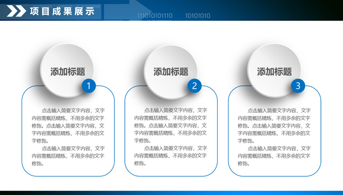Select the second paragraph in box two
Image resolution: width=343 pixels, height=195 pixels.
[170, 156]
